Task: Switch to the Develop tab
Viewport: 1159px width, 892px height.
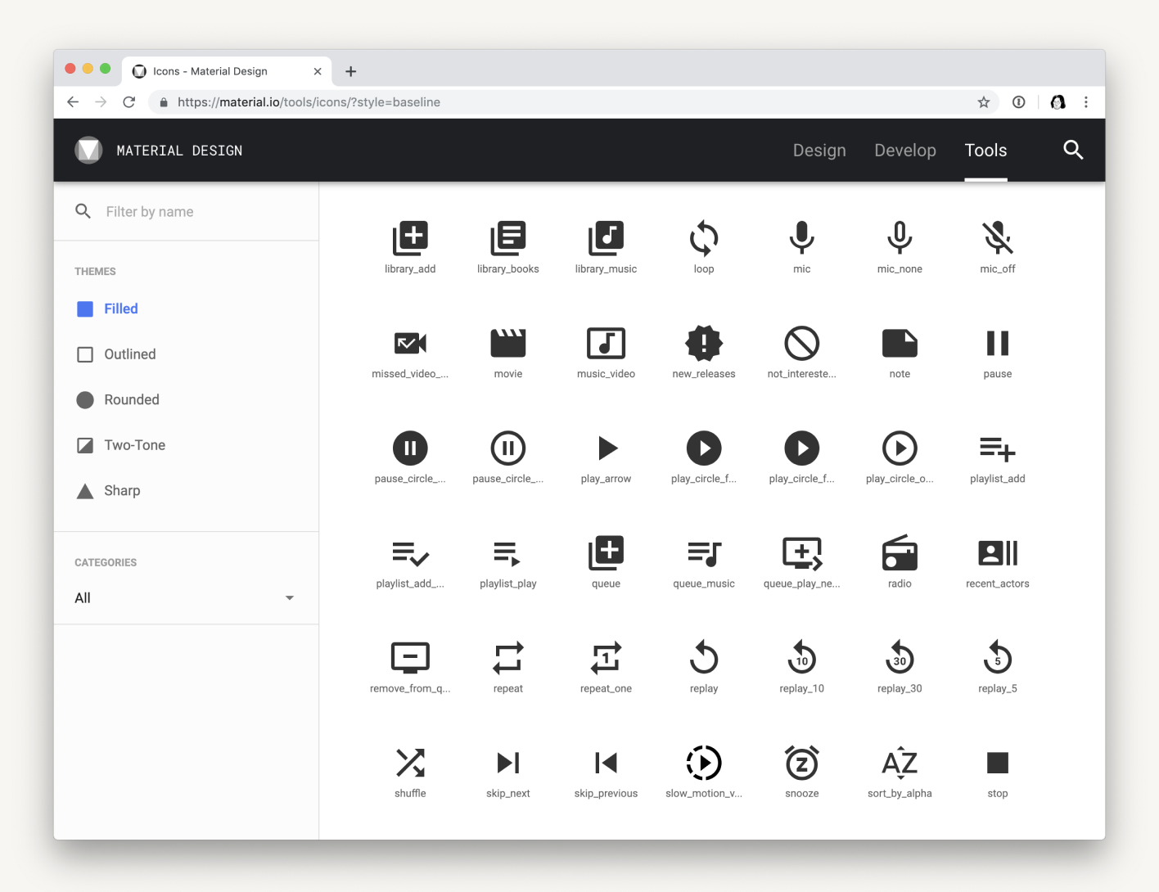Action: coord(905,150)
